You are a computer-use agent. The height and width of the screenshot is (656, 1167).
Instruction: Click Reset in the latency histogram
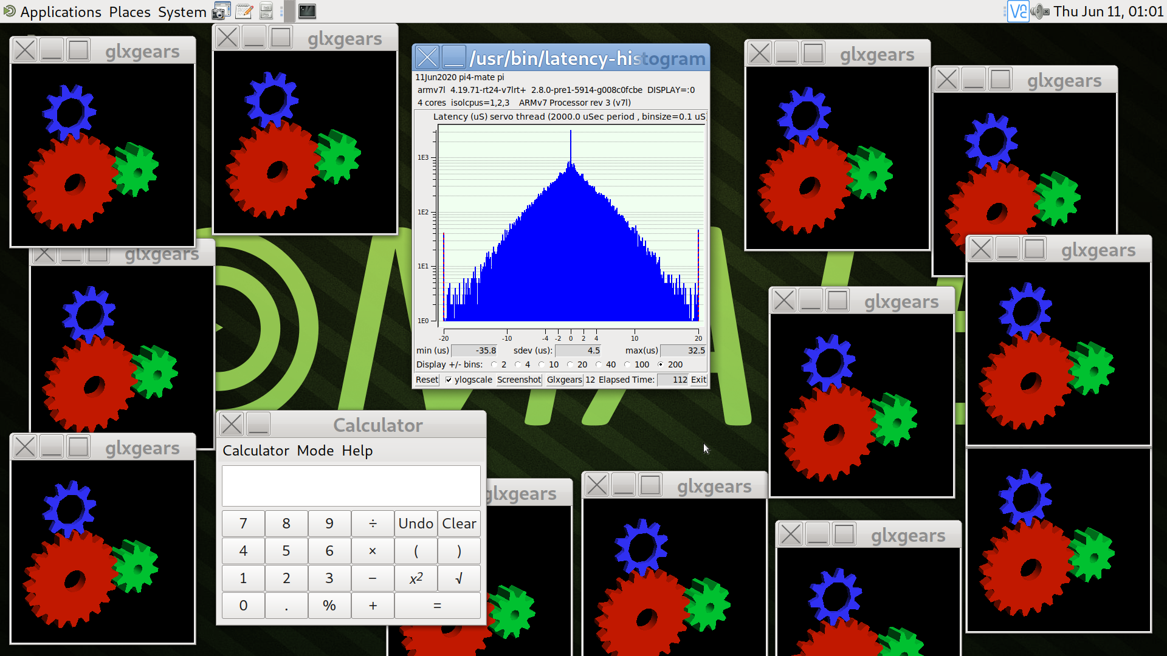coord(427,380)
